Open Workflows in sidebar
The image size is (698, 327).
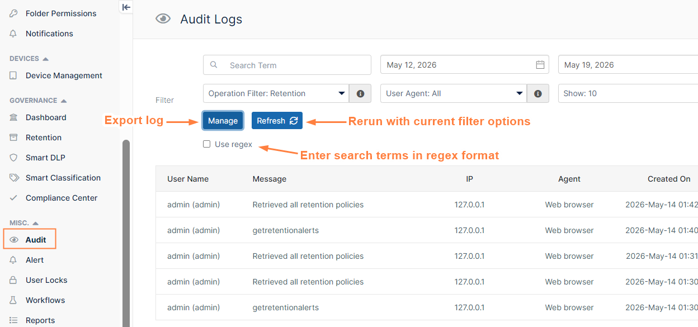(45, 300)
